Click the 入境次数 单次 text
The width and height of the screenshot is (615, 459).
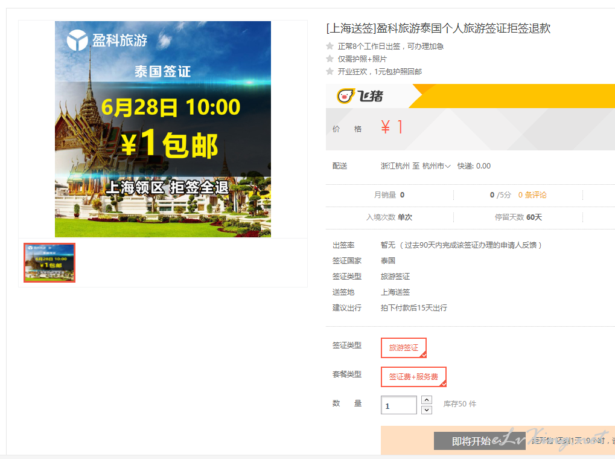pos(389,217)
